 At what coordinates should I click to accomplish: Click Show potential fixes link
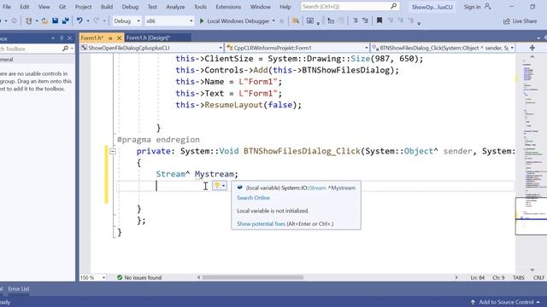coord(261,223)
